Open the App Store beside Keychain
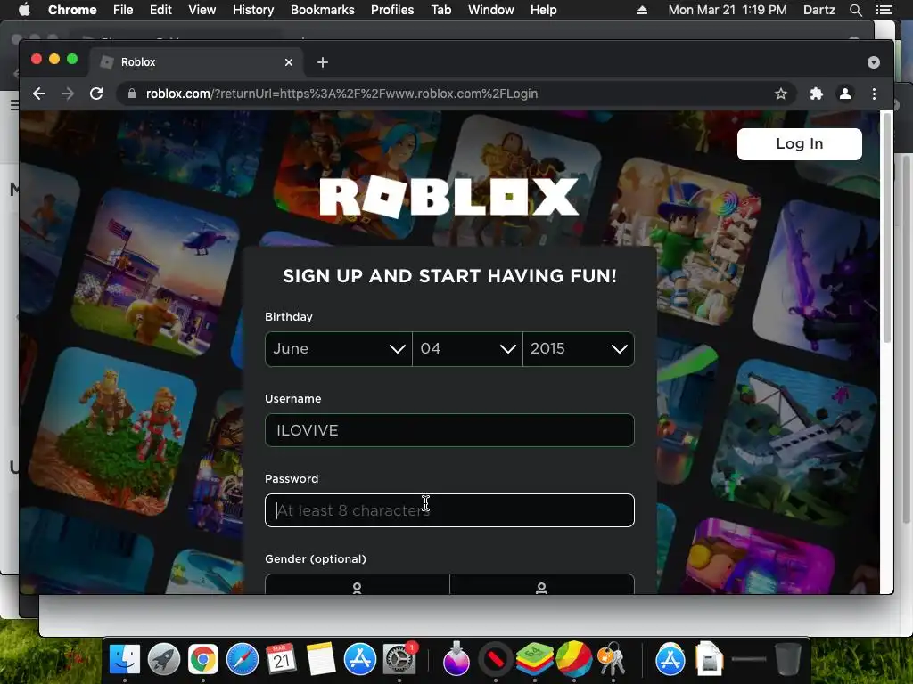This screenshot has width=913, height=684. click(x=670, y=659)
